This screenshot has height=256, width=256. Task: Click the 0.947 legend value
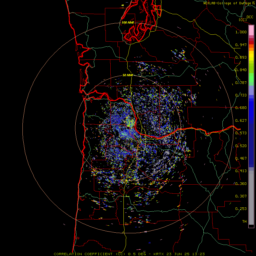point(241,45)
